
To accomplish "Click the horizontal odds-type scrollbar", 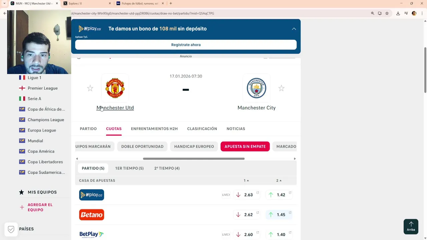I will pos(194,159).
